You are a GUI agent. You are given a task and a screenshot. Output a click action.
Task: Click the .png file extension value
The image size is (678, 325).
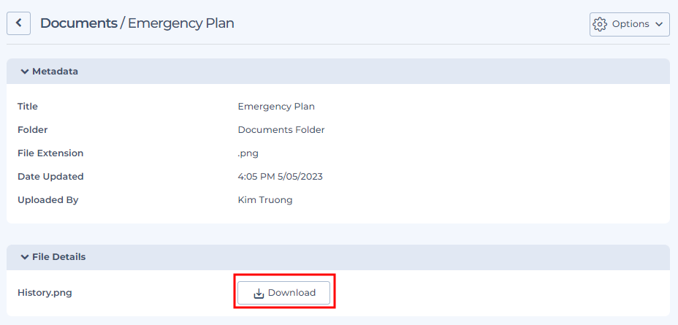pyautogui.click(x=248, y=153)
